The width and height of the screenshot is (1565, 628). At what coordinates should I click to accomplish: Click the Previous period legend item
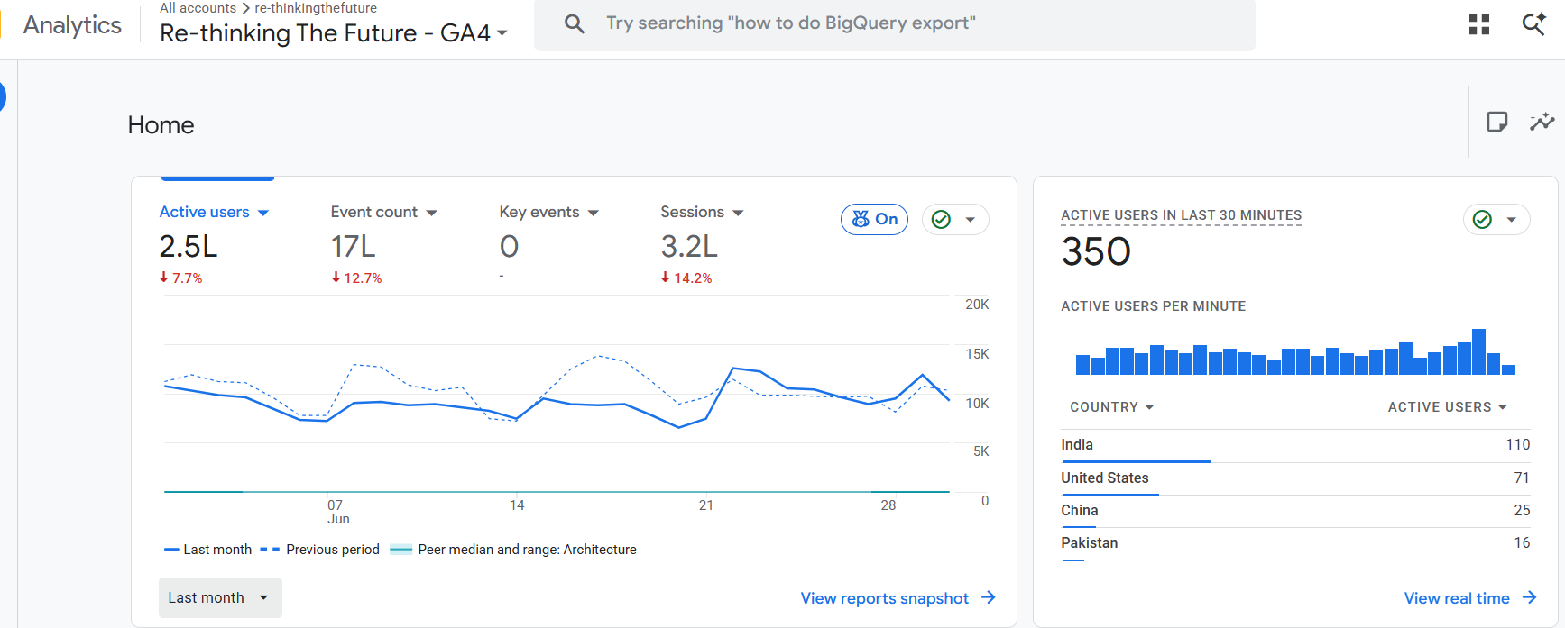coord(319,550)
